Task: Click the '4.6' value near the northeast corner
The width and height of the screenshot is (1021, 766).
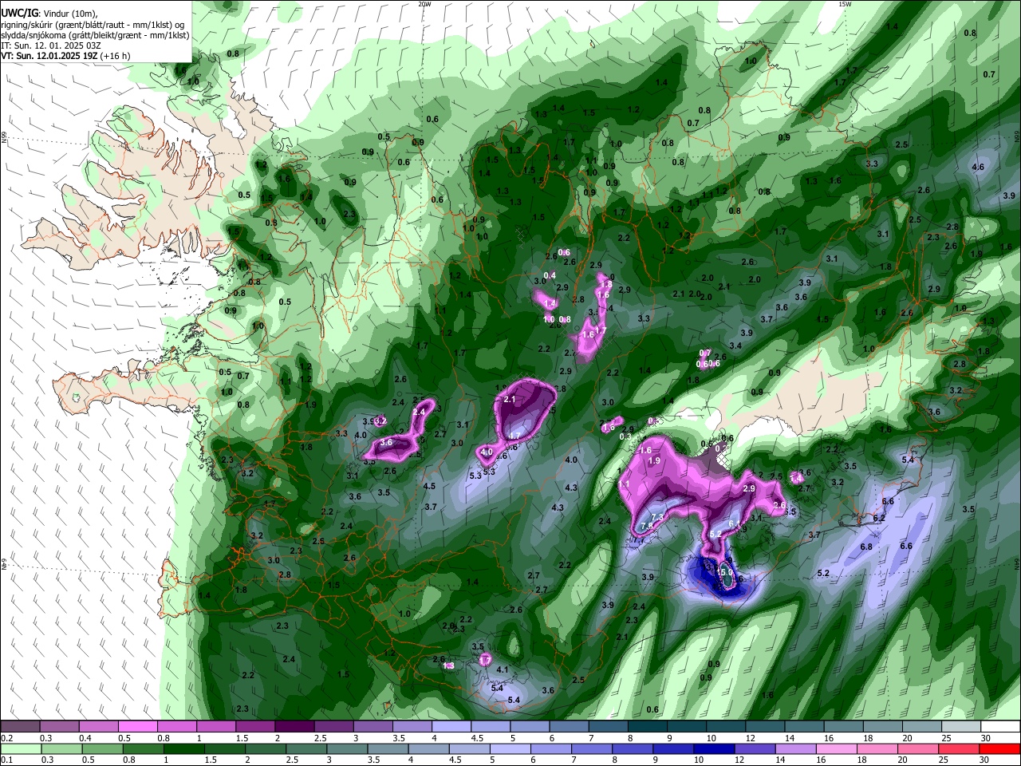Action: 979,168
